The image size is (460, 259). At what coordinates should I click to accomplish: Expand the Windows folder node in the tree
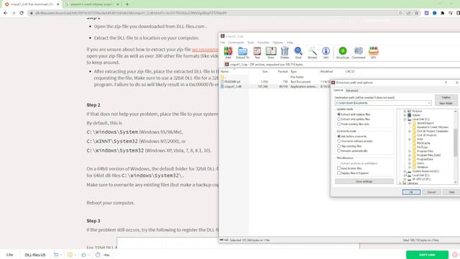click(410, 167)
